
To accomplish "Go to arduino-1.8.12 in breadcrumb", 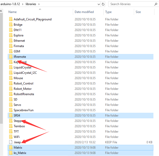I will tap(10, 4).
